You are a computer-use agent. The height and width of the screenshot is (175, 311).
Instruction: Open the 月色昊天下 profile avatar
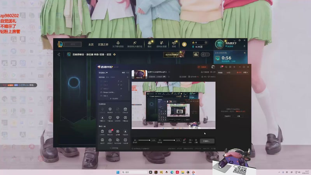219,44
